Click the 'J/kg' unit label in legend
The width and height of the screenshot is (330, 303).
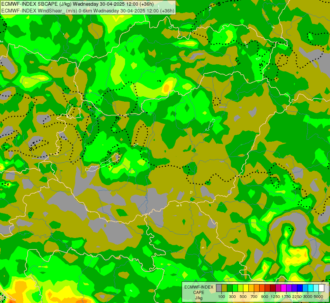click(x=199, y=298)
